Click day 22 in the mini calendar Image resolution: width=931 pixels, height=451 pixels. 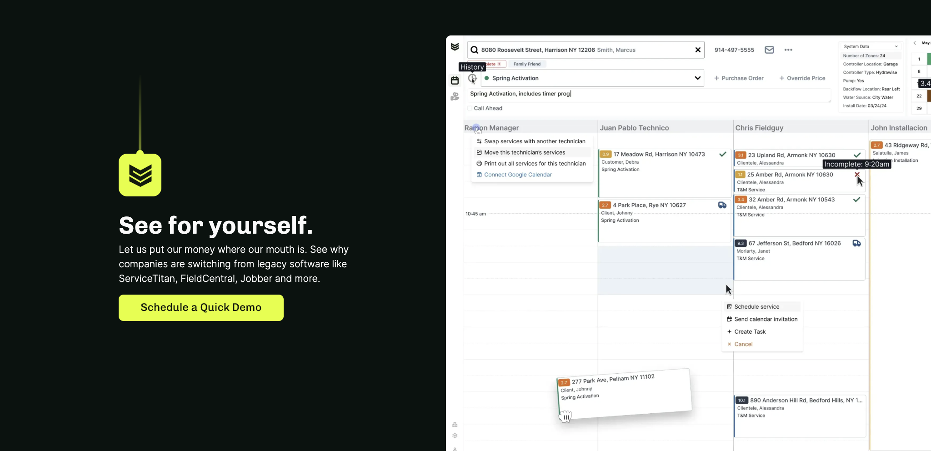[x=919, y=96]
